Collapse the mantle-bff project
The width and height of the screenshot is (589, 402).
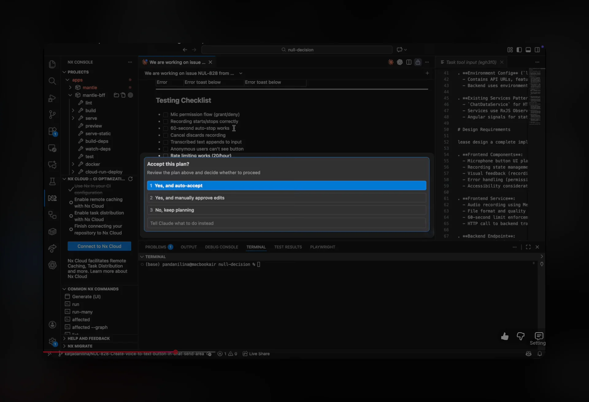click(x=70, y=95)
